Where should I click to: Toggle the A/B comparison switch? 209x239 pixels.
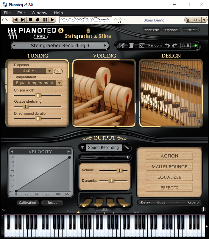(185, 45)
